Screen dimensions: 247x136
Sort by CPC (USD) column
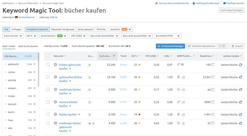158,56
